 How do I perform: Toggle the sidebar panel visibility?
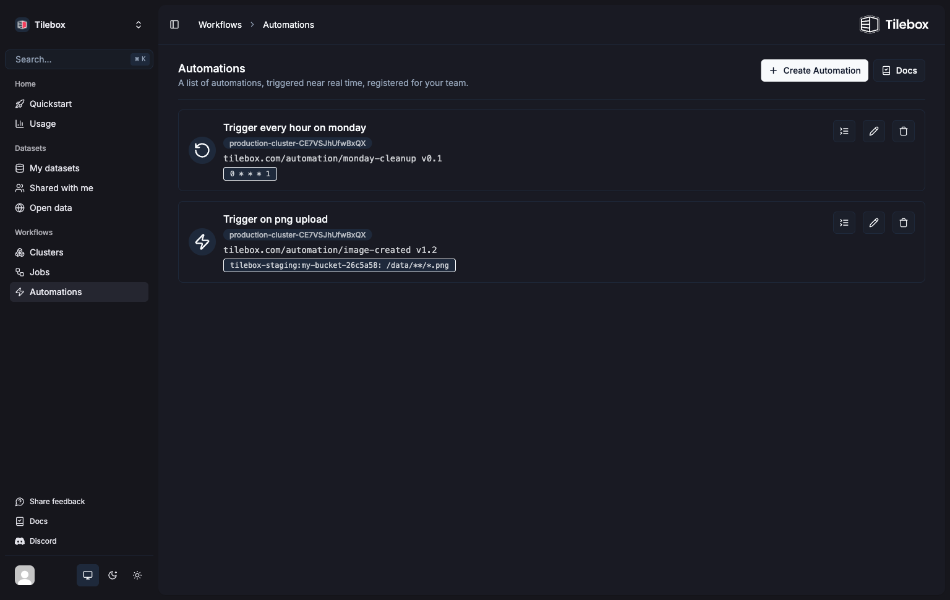174,25
